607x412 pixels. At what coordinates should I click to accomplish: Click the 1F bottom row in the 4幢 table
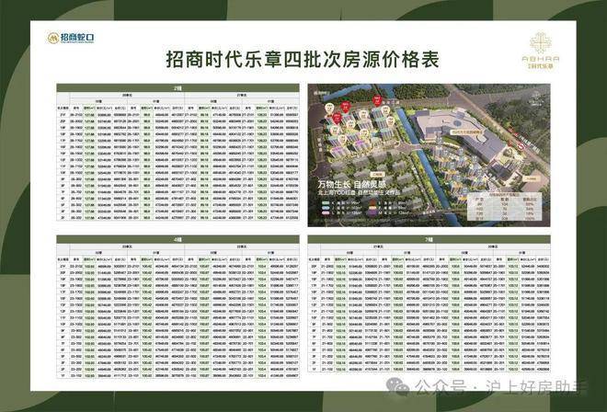(x=178, y=375)
